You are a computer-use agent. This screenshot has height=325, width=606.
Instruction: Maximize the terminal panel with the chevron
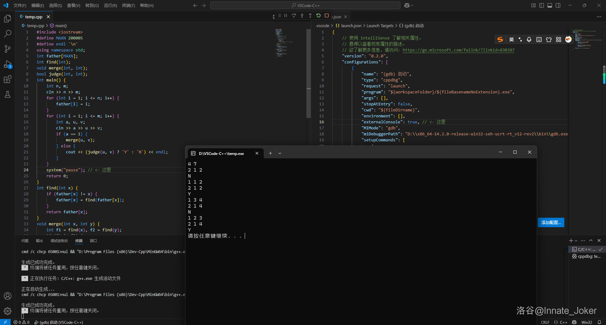click(x=591, y=240)
